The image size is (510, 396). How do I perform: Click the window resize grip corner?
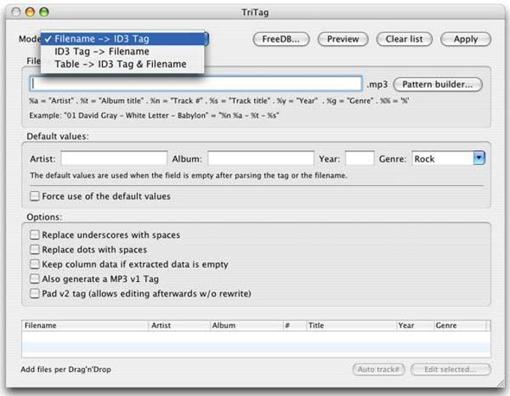coord(501,383)
